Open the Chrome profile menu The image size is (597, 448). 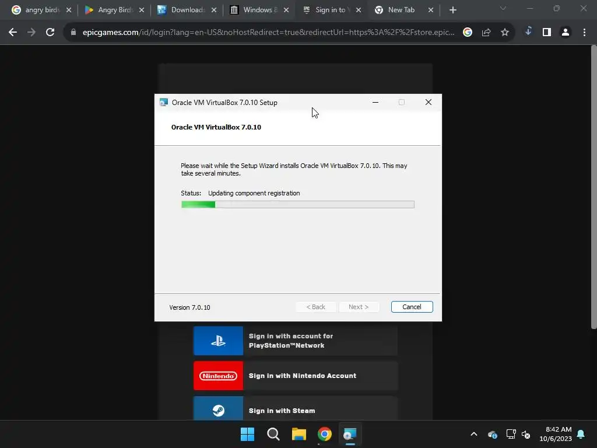pos(566,33)
